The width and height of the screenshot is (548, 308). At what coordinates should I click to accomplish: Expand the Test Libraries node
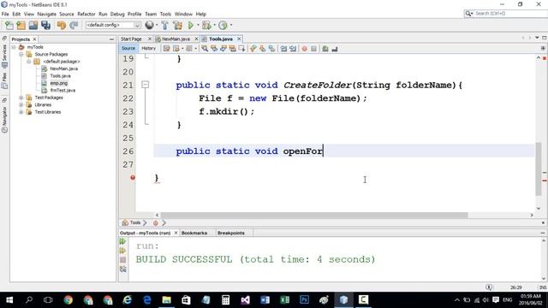(21, 112)
